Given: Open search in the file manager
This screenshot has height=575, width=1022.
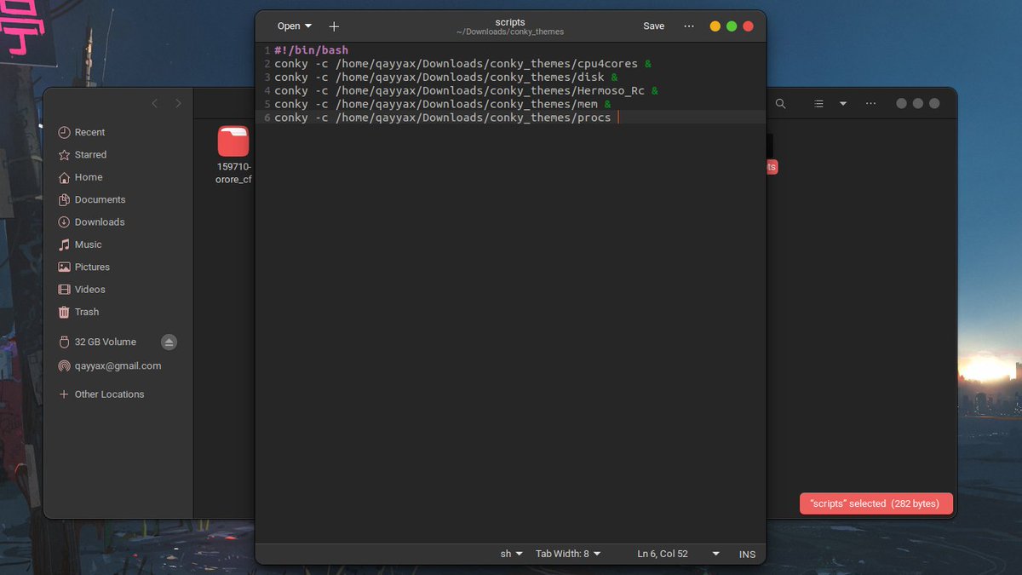Looking at the screenshot, I should 780,103.
